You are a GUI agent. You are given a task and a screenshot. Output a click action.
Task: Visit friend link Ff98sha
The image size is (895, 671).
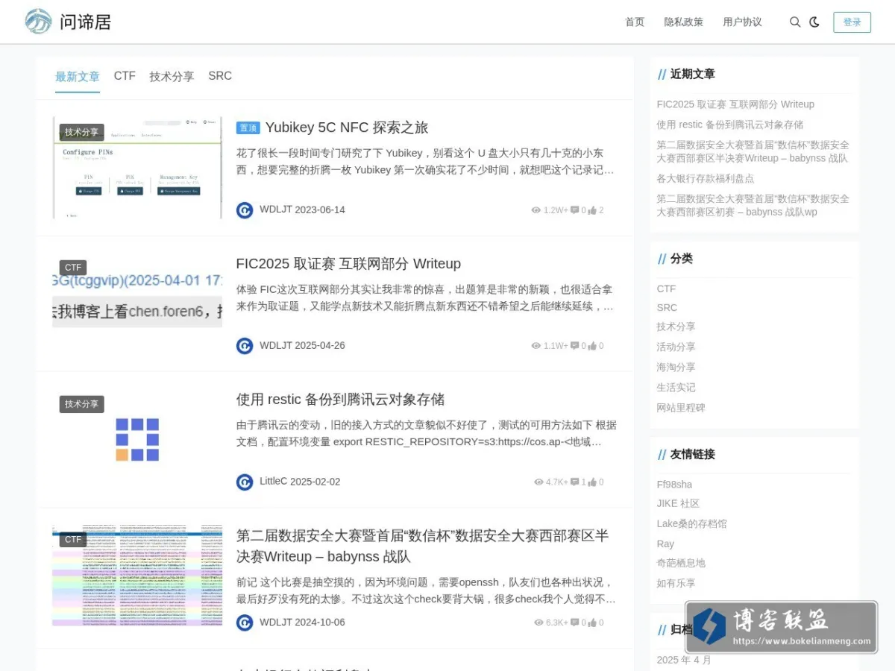[674, 485]
